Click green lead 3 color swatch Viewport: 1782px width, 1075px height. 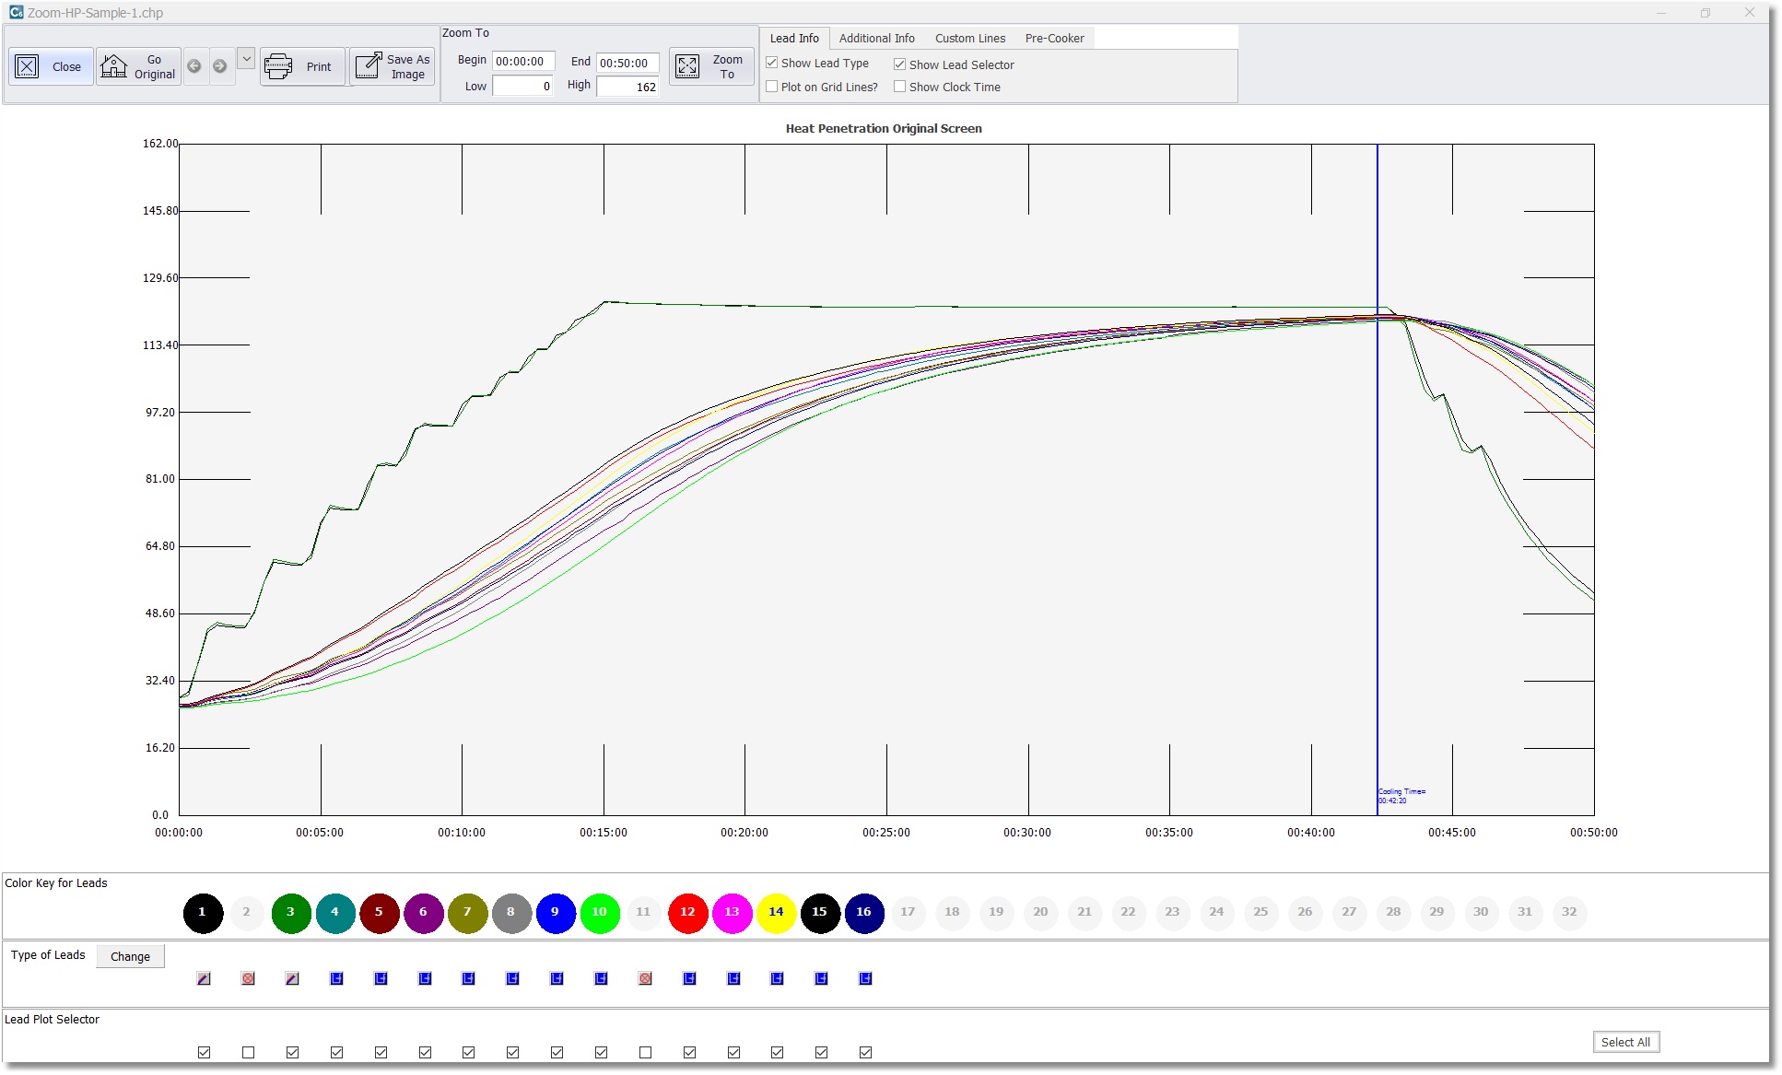coord(291,913)
